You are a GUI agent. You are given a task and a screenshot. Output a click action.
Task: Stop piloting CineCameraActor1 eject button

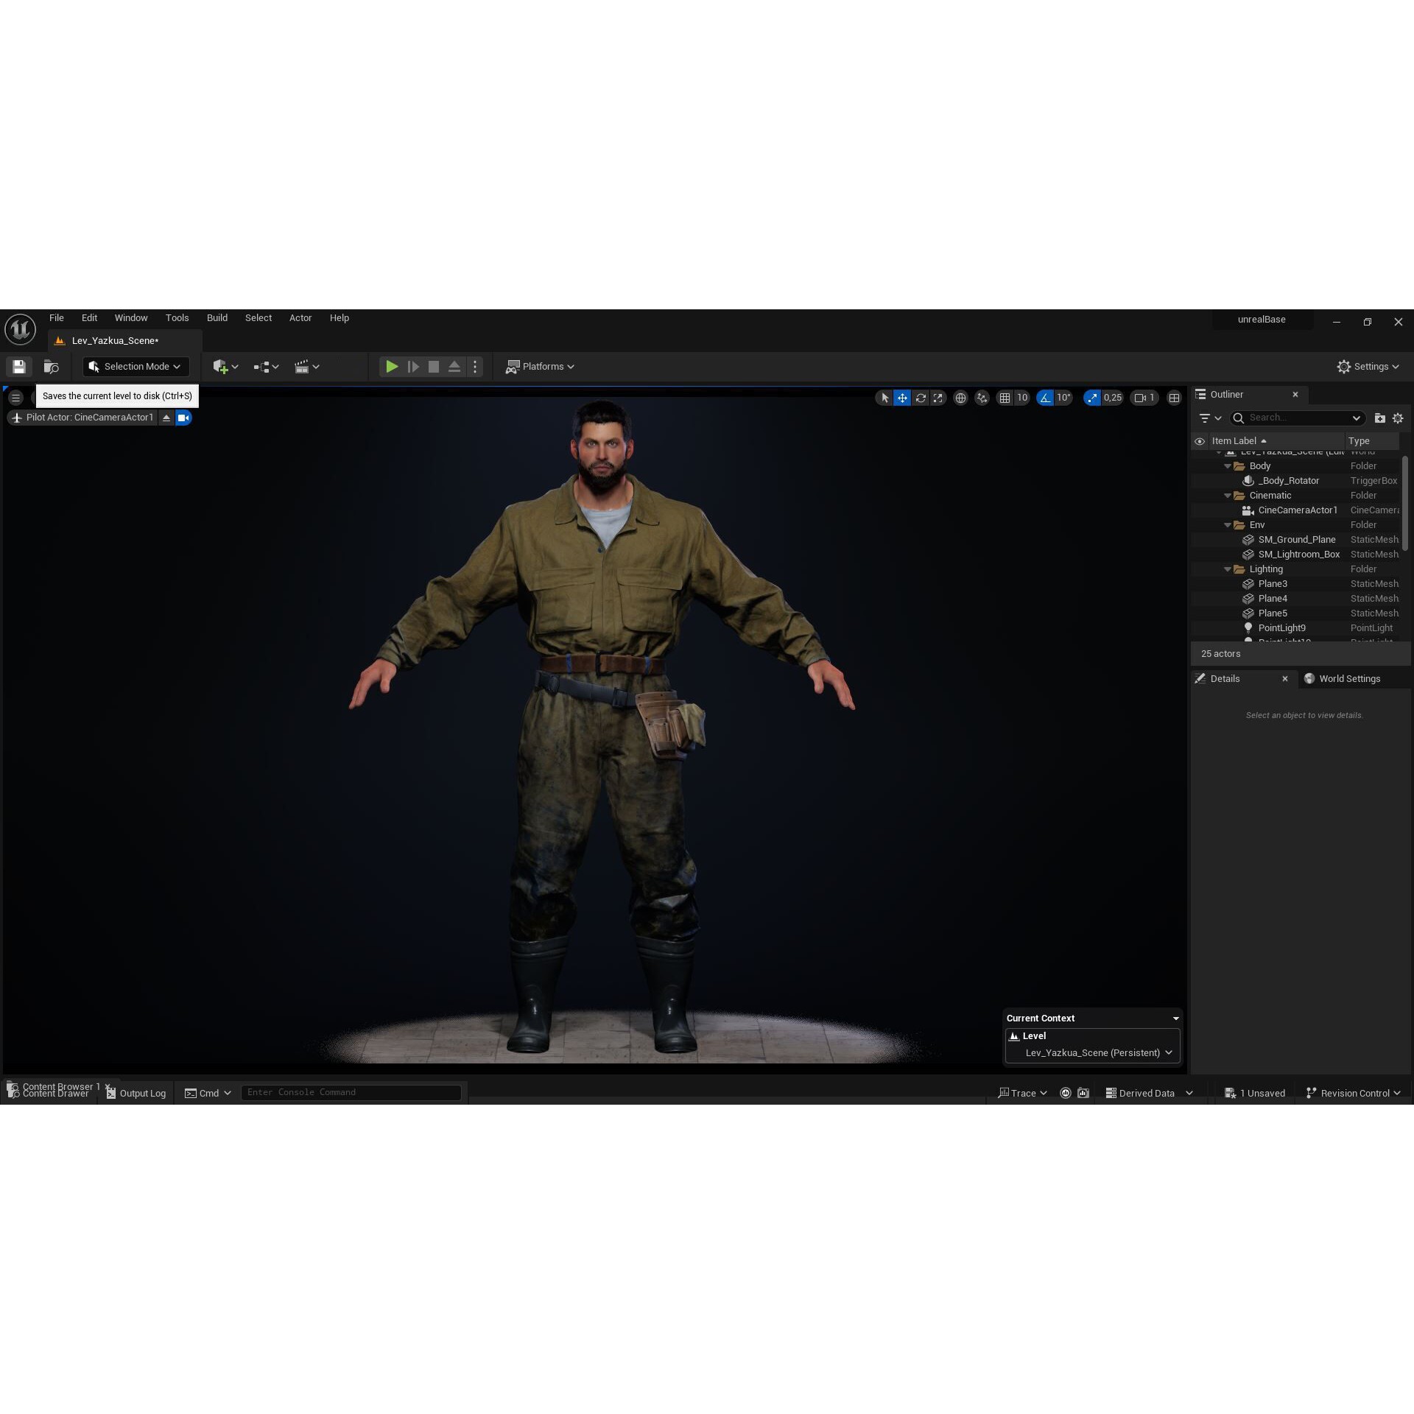[x=166, y=418]
